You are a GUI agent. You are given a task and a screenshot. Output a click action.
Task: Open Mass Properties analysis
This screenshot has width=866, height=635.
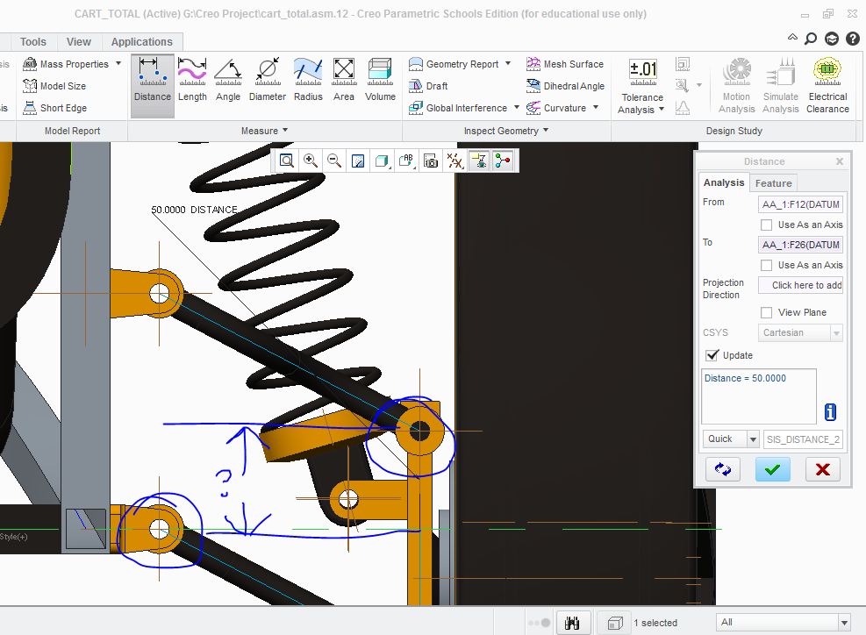[65, 64]
